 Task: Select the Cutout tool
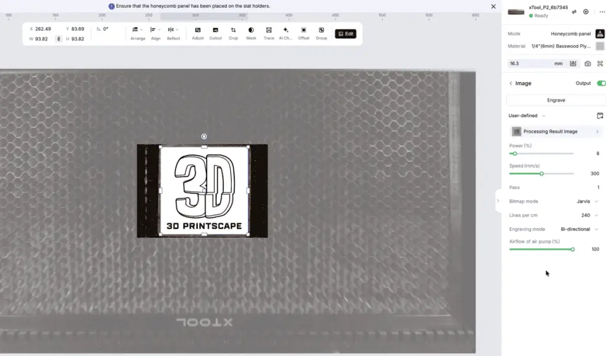(x=215, y=34)
